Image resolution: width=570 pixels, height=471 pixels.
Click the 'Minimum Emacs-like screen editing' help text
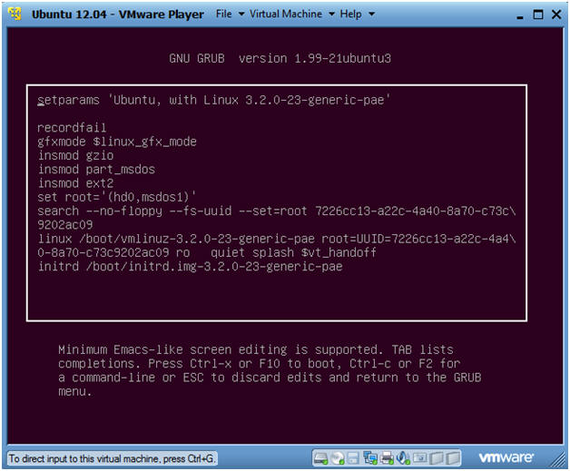click(x=270, y=370)
